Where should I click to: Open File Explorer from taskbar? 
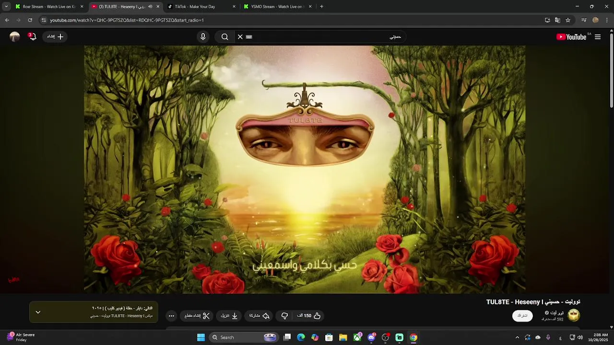click(343, 337)
